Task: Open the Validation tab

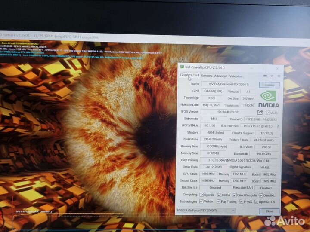Action: point(236,76)
